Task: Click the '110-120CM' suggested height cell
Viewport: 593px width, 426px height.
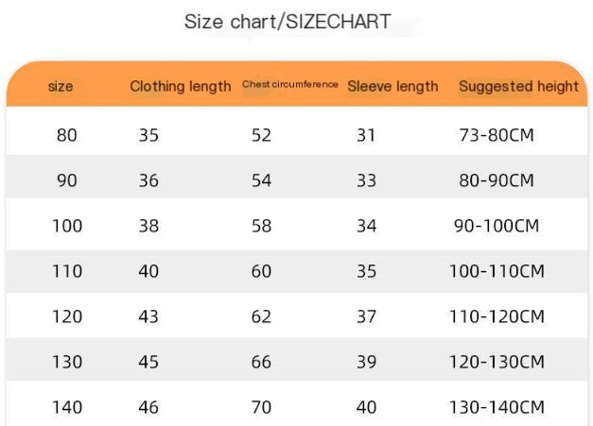Action: click(x=497, y=316)
